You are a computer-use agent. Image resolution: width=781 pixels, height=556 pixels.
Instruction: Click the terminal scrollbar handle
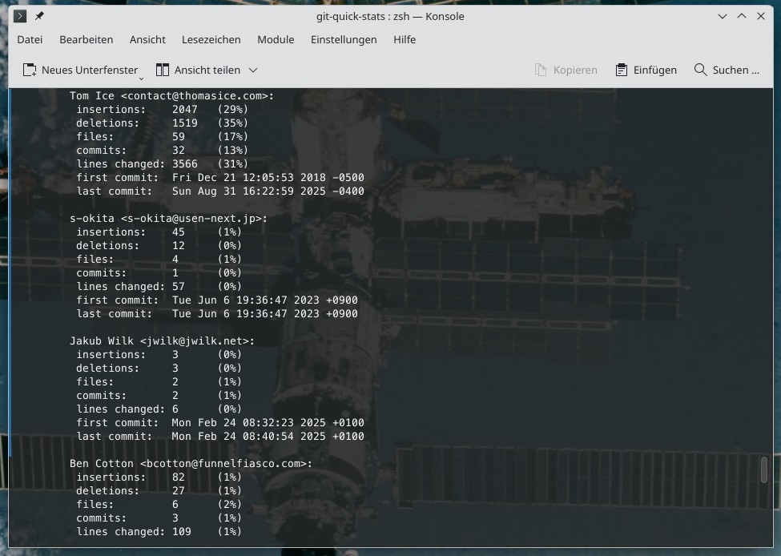pos(763,469)
